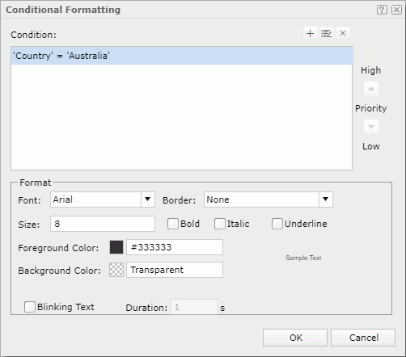Viewport: 406px width, 357px height.
Task: Select the 'Country' = 'Australia' condition row
Action: (182, 56)
